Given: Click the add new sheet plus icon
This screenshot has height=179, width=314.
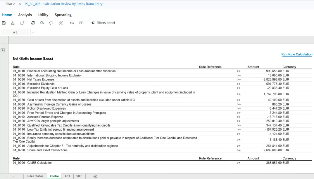Looking at the screenshot, I should (95, 176).
